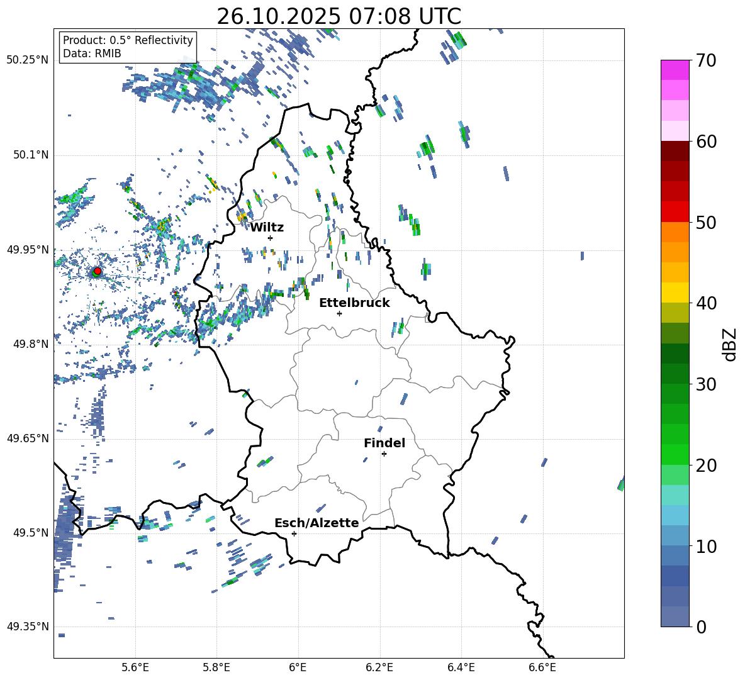Screen dimensions: 745x680
Task: Click the Findel station cross marker
Action: 384,454
